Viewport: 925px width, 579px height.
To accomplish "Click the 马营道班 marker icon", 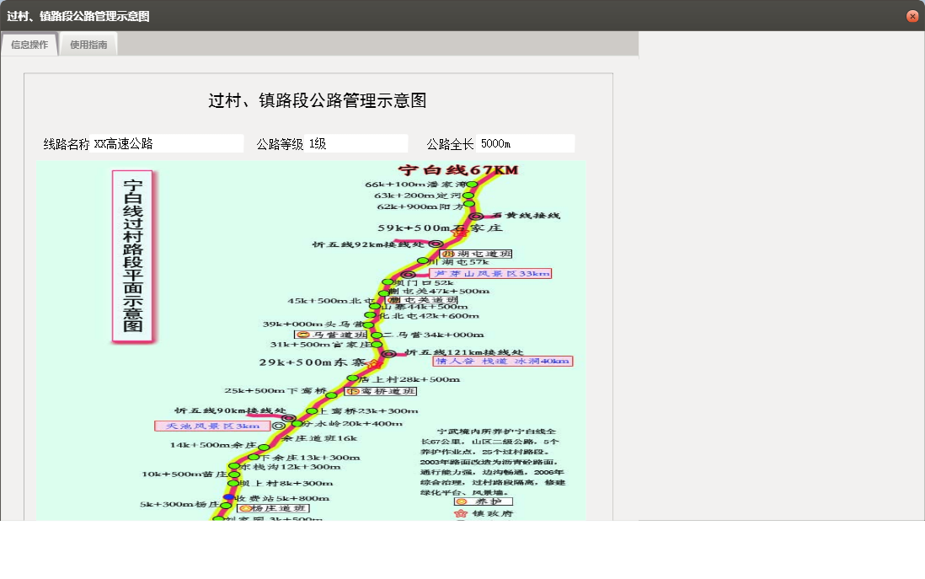I will click(x=302, y=334).
